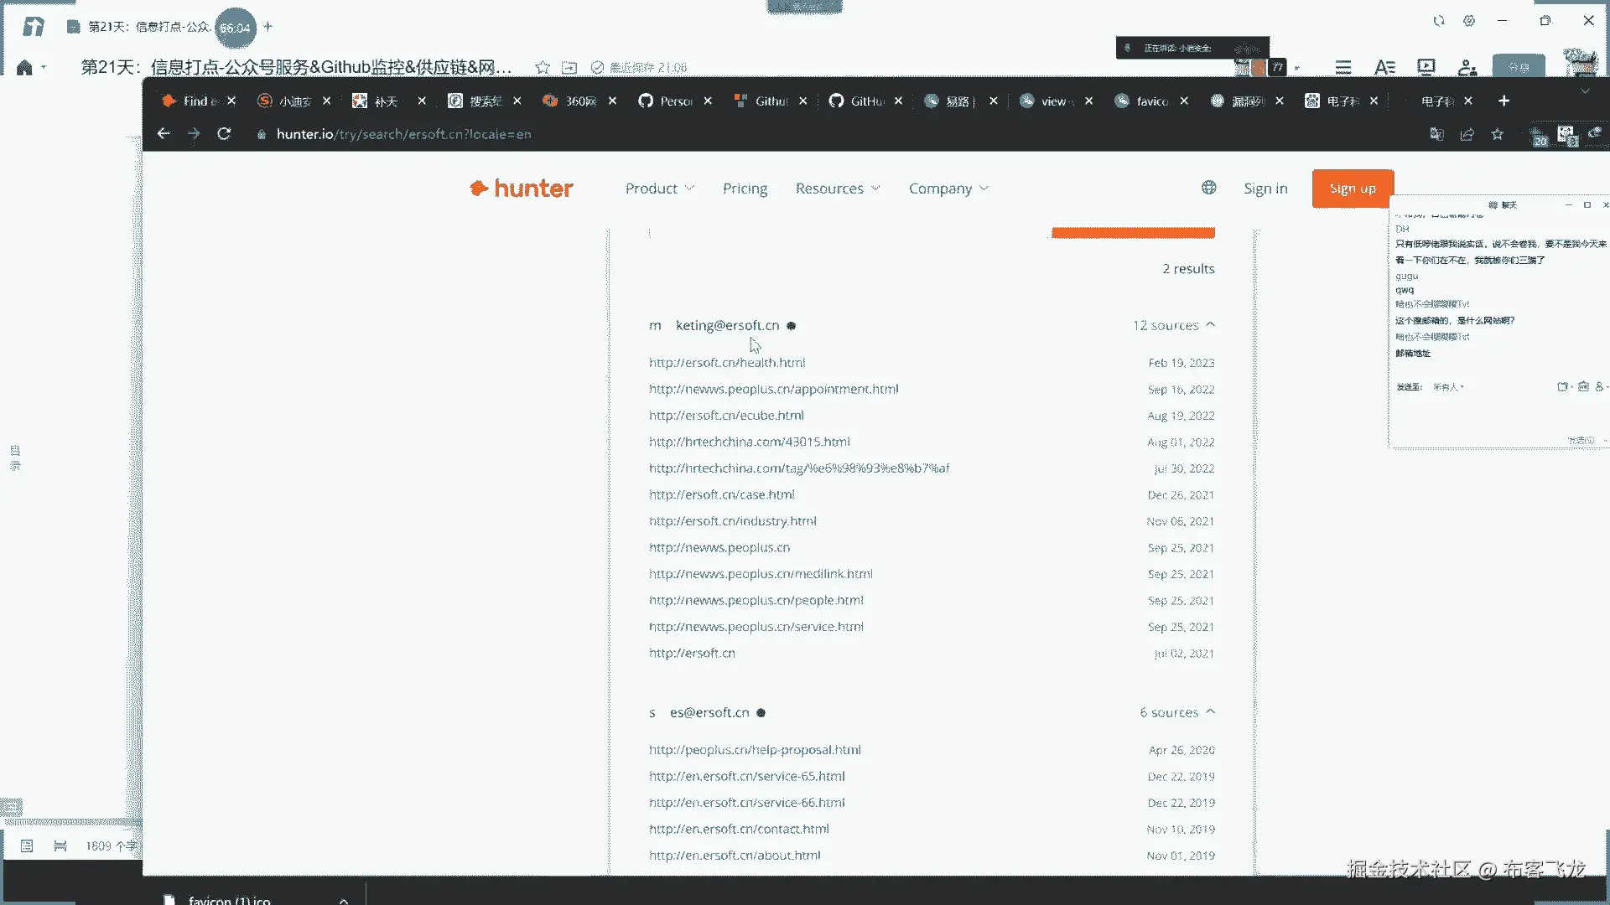
Task: Click the globe language icon on Hunter
Action: click(x=1208, y=188)
